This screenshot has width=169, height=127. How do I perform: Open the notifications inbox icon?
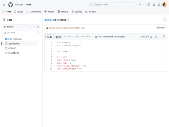pos(159,5)
